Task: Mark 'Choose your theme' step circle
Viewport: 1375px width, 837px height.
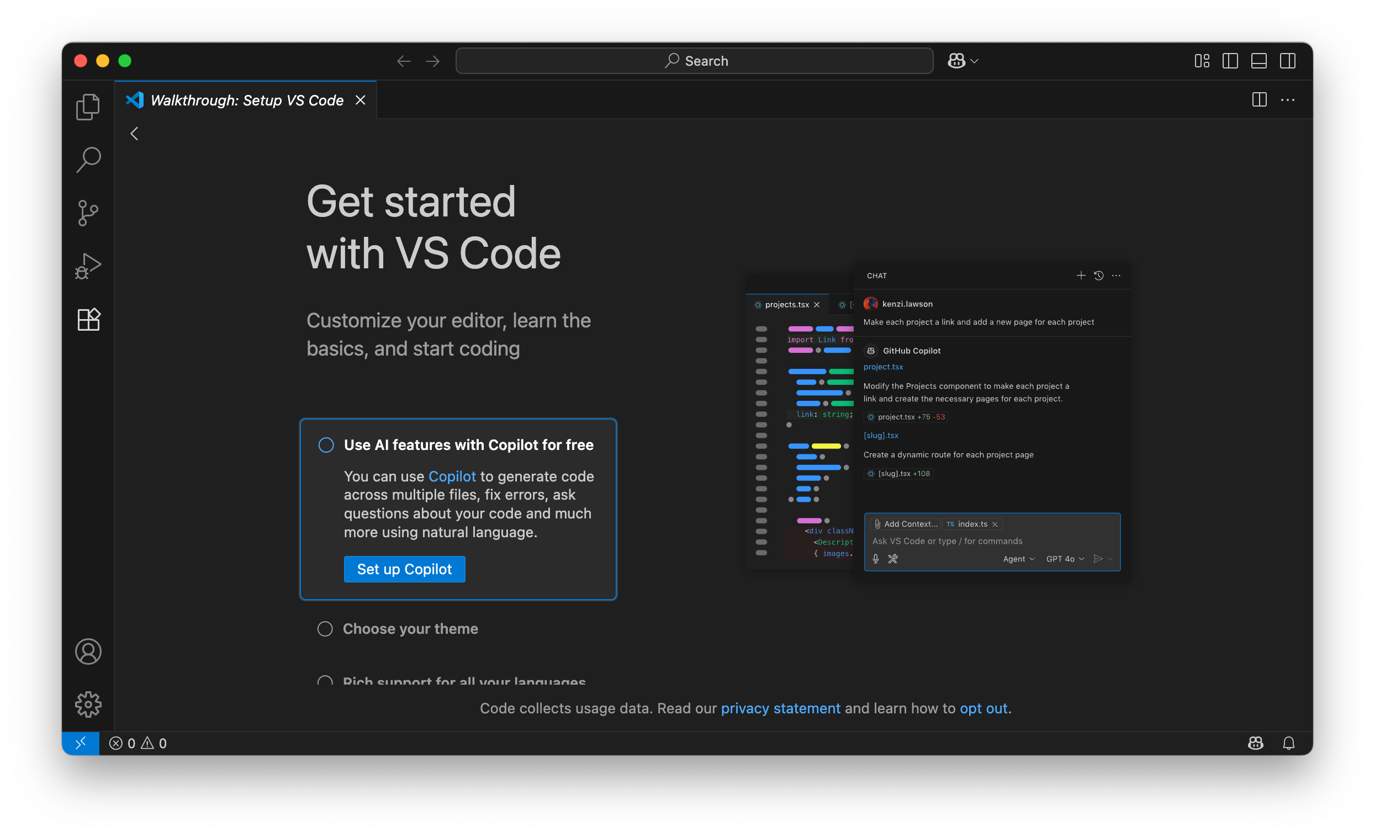Action: [x=325, y=629]
